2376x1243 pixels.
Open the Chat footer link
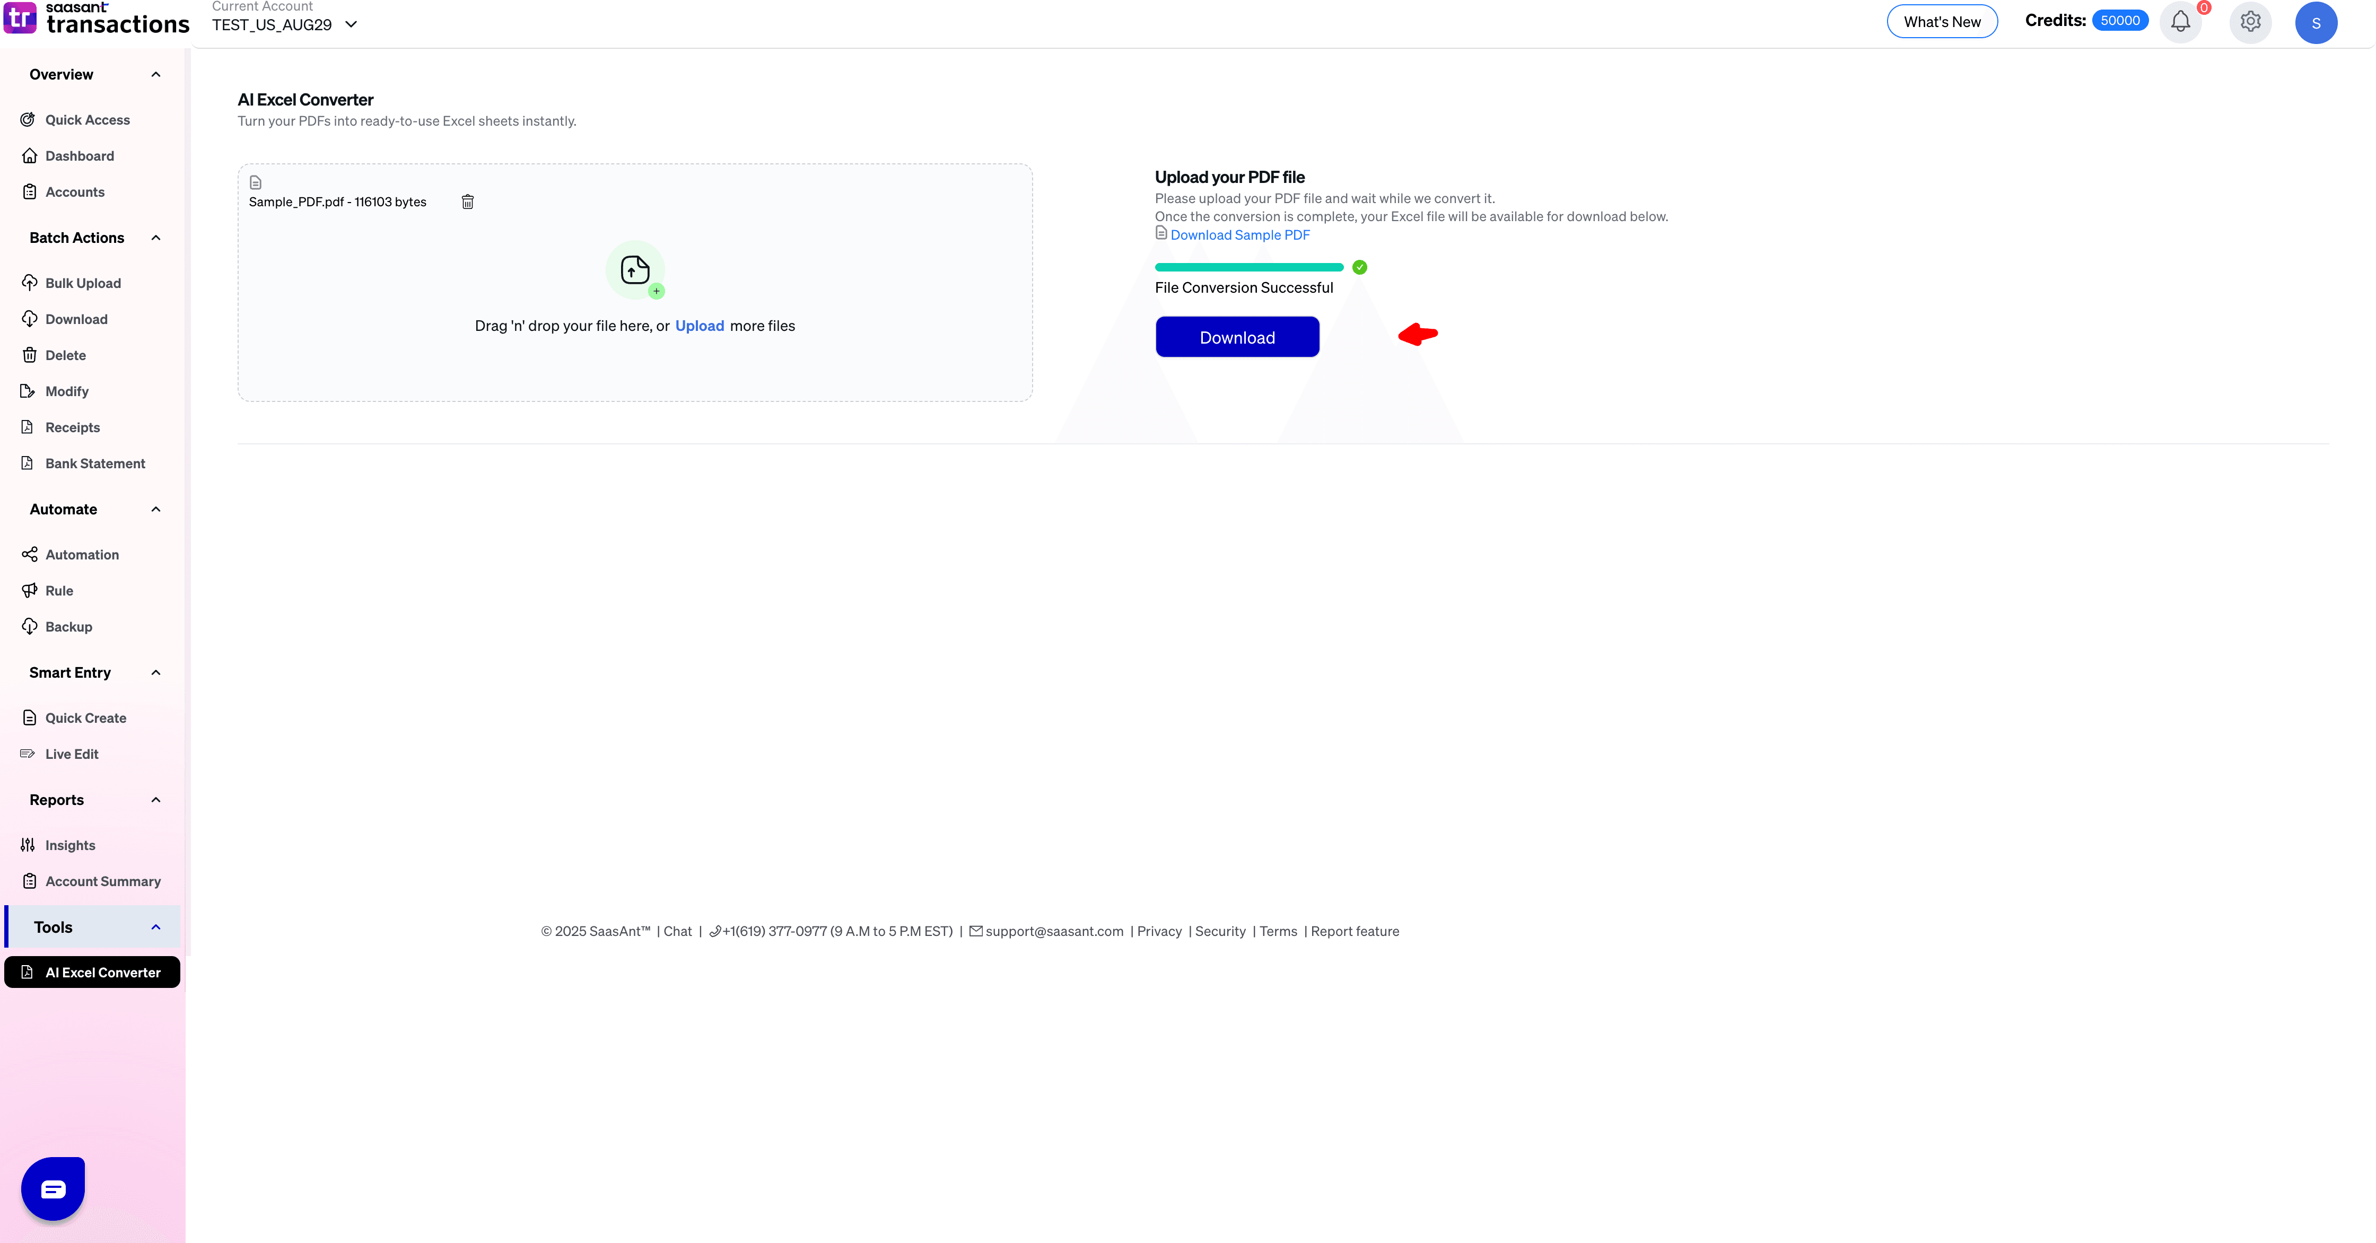pos(677,931)
